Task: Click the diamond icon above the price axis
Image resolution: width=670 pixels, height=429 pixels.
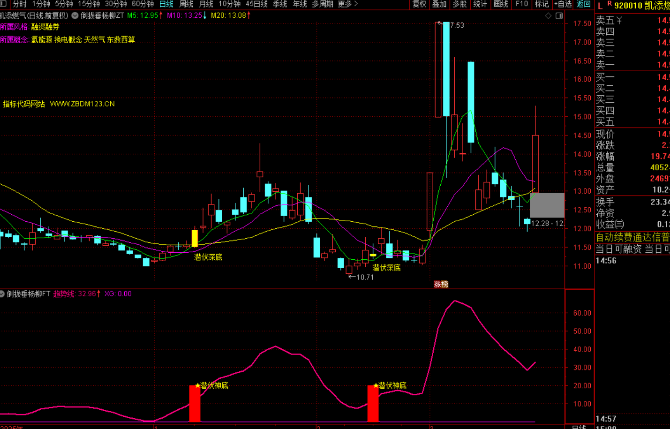Action: coord(548,16)
